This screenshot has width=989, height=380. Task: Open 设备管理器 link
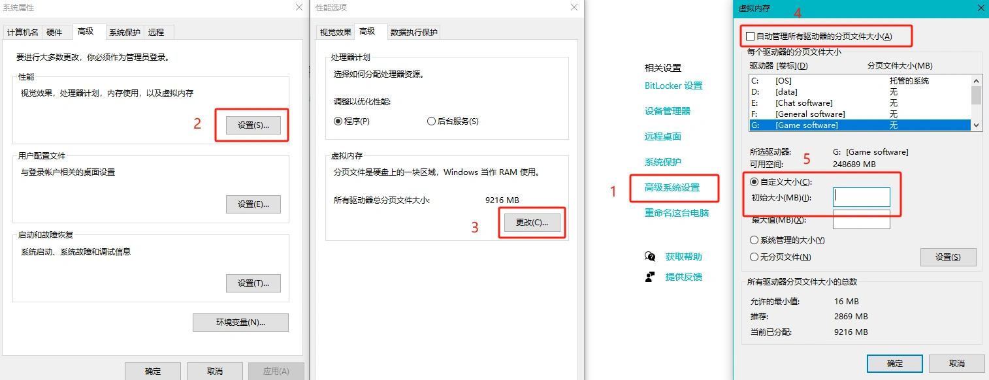point(668,111)
